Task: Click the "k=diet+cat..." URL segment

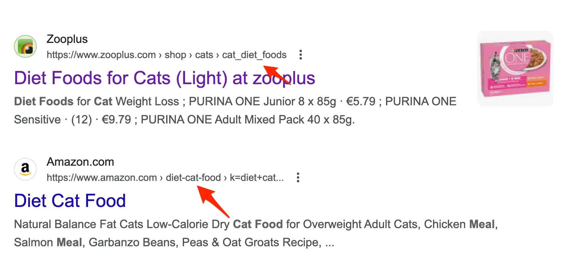Action: point(257,178)
